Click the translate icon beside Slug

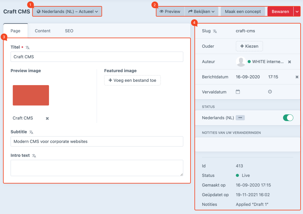[215, 31]
